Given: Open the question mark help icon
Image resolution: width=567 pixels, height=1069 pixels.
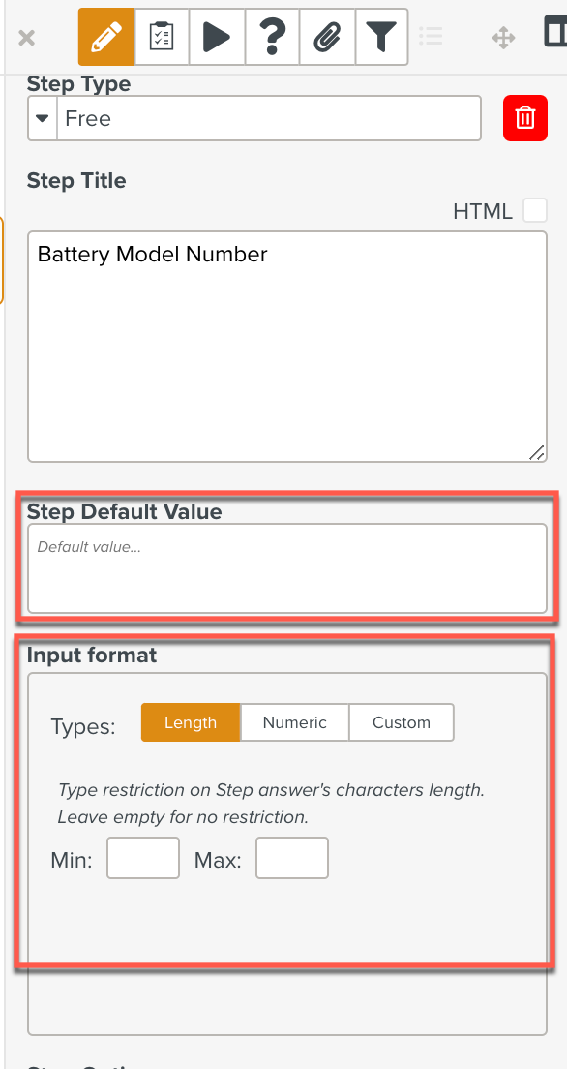Looking at the screenshot, I should click(x=271, y=37).
